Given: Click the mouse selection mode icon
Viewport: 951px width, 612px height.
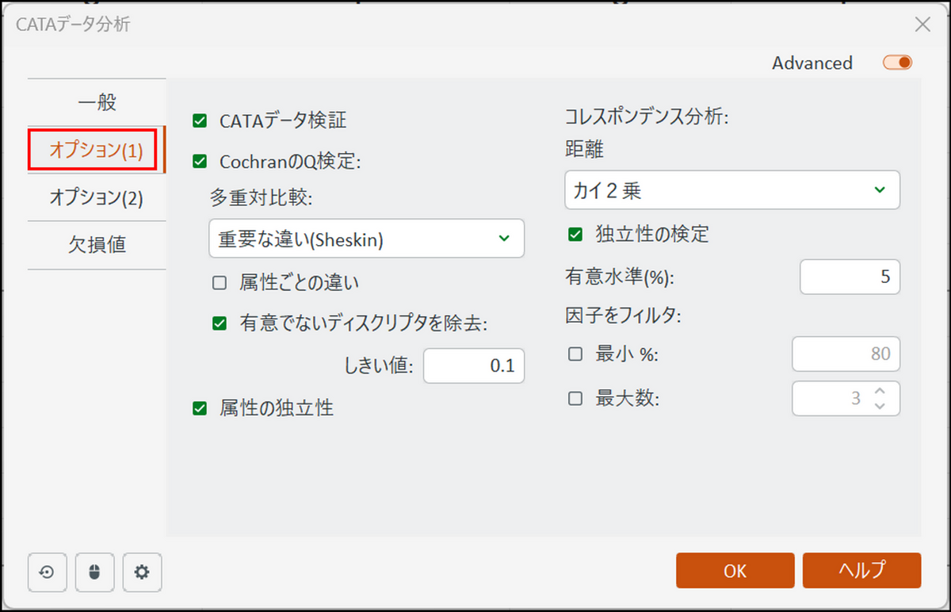Looking at the screenshot, I should coord(95,572).
